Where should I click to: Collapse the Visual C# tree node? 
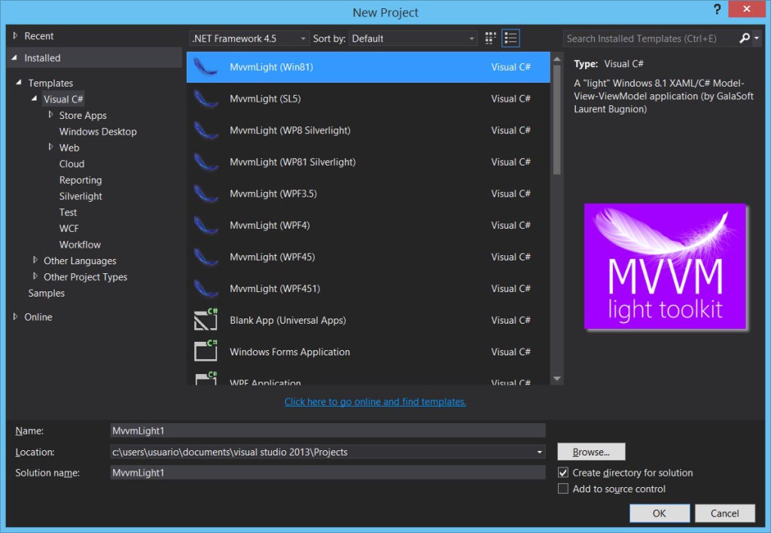coord(34,99)
